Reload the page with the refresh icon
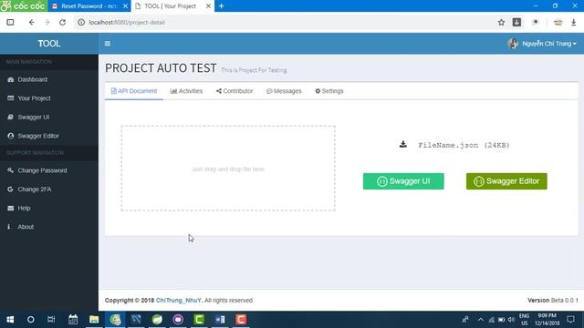Viewport: 584px width, 328px height. point(63,22)
